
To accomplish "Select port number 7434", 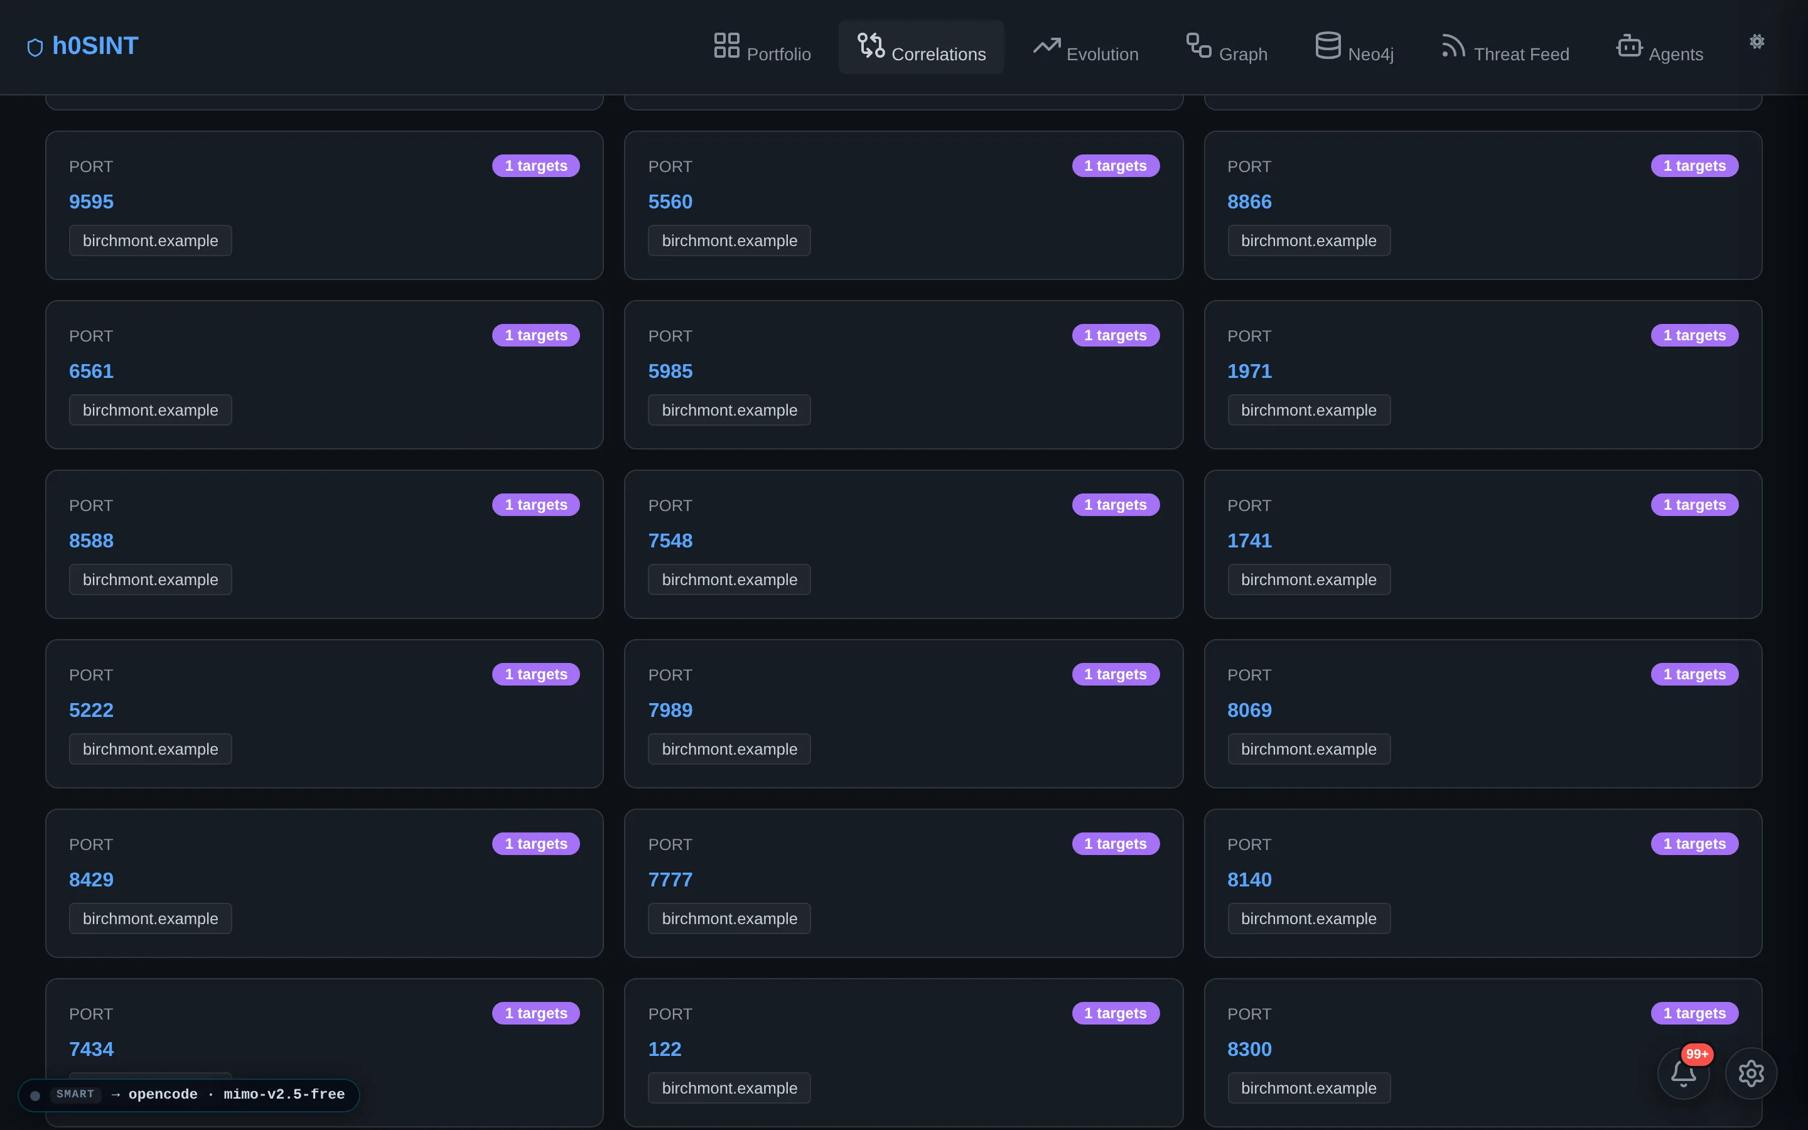I will tap(91, 1050).
